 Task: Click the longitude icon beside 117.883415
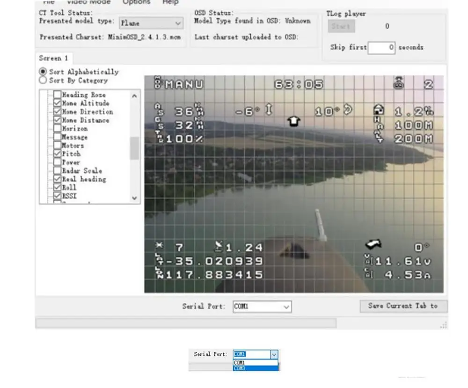pos(160,273)
